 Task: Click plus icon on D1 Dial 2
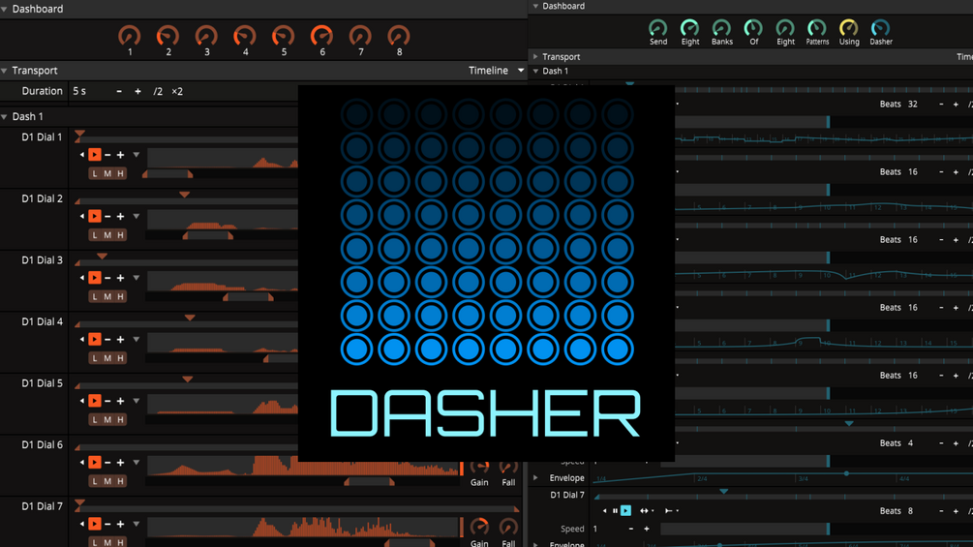[x=120, y=217]
